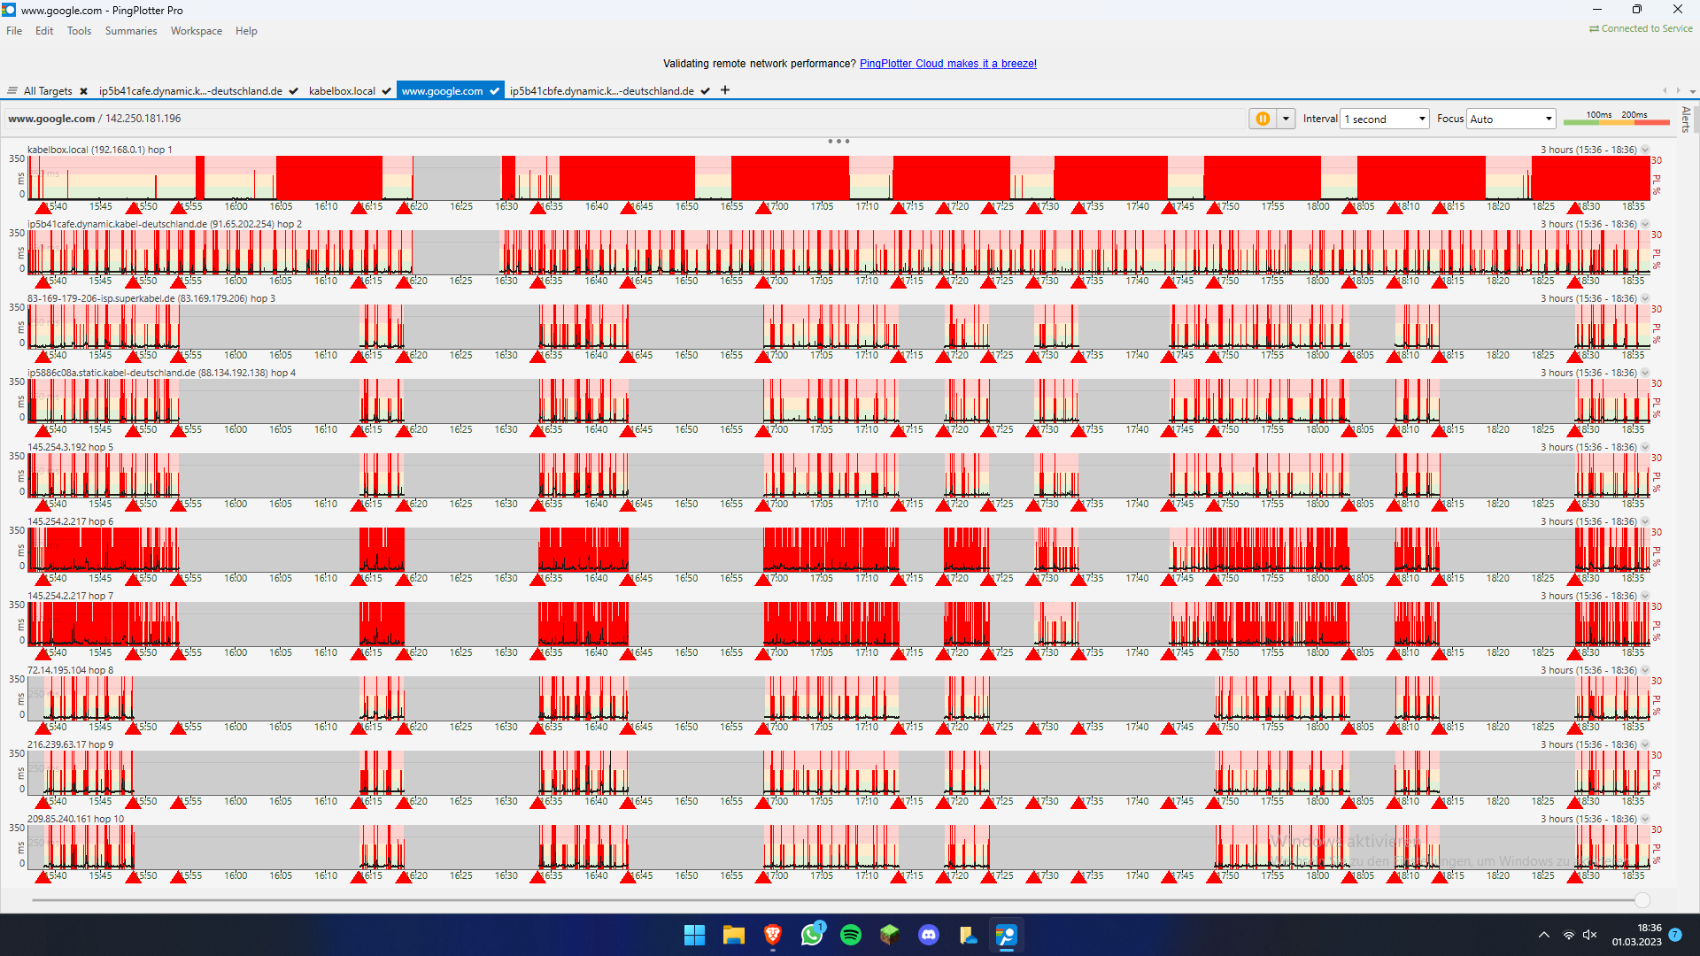
Task: Close All Targets tab with X icon
Action: tap(83, 91)
